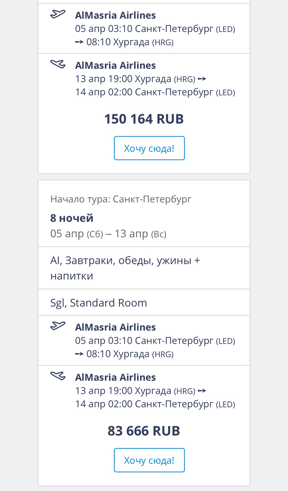Click return AlMasria Airlines name in 83 666 RUB tour
This screenshot has width=288, height=491.
tap(116, 377)
